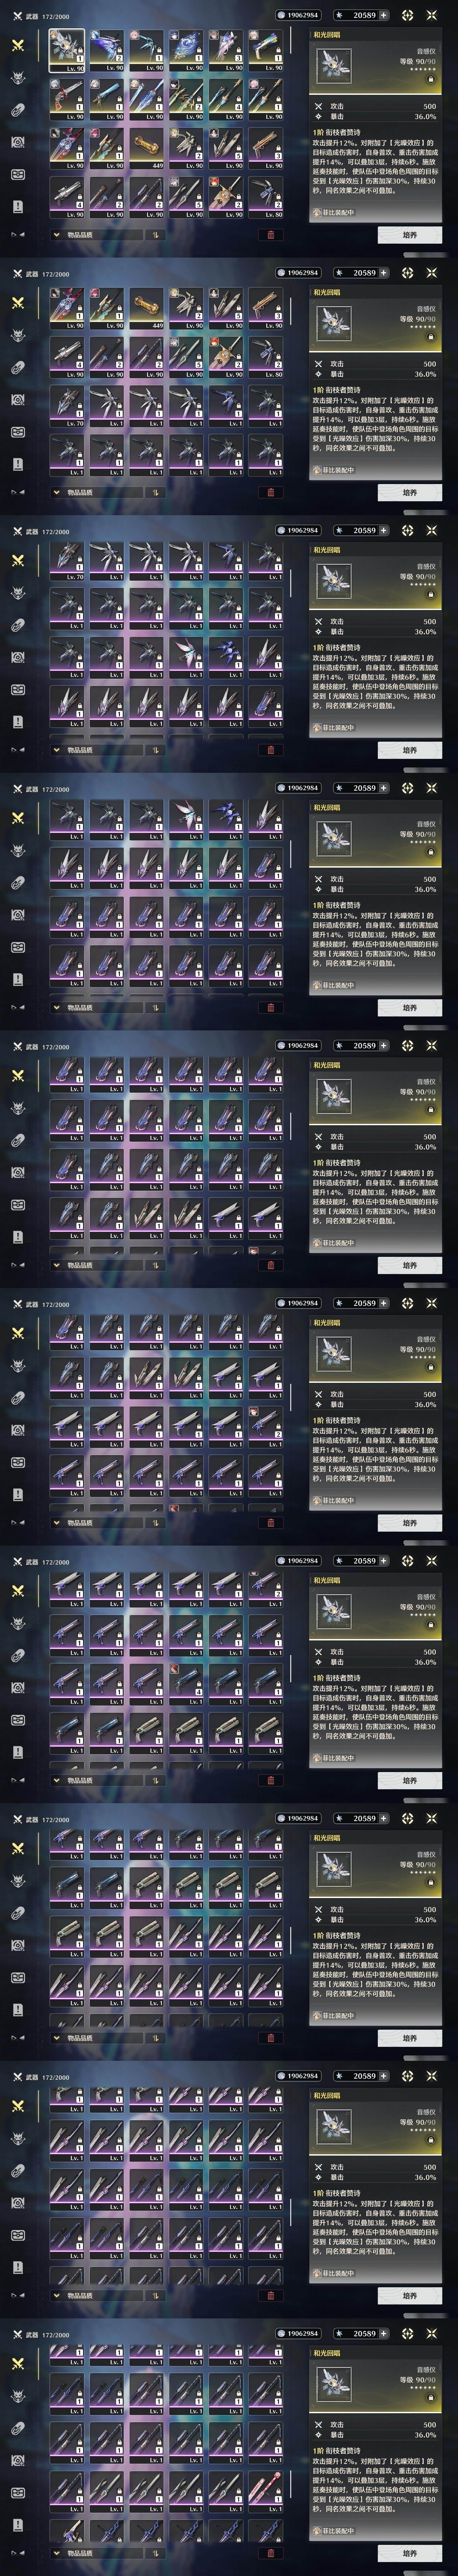Image resolution: width=458 pixels, height=2576 pixels.
Task: Toggle sort order arrows beside topmost 物品品质
Action: (155, 235)
